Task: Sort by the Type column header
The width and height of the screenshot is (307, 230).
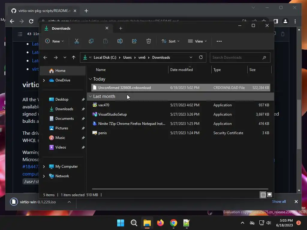Action: pos(217,69)
